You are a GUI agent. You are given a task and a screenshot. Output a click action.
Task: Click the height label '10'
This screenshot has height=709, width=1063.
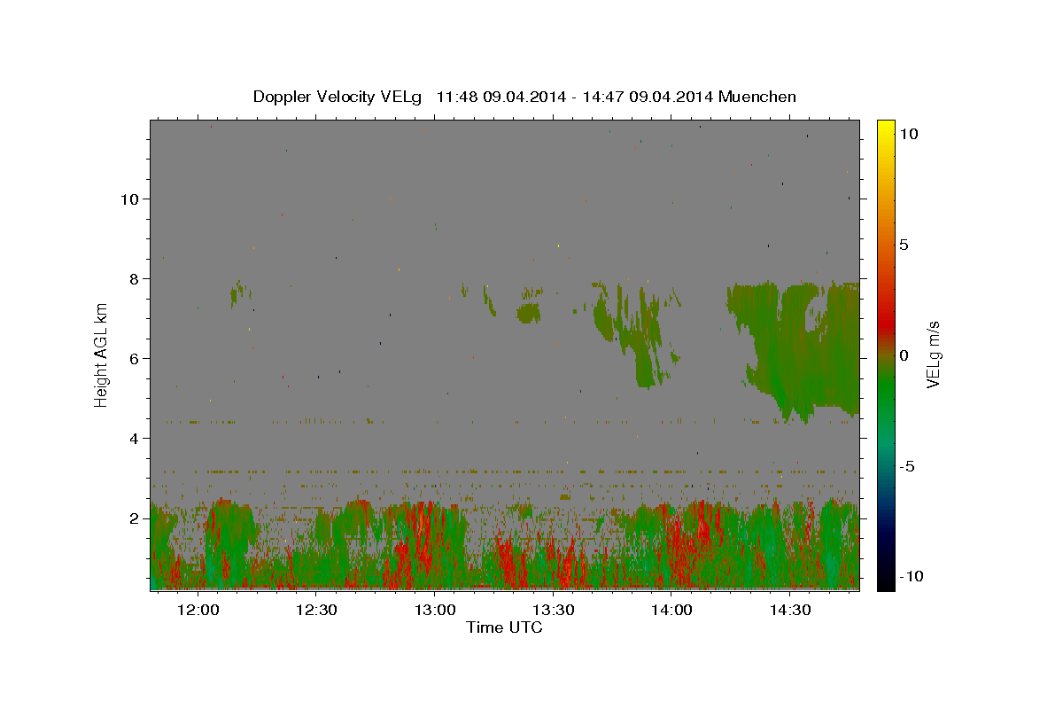pyautogui.click(x=128, y=199)
